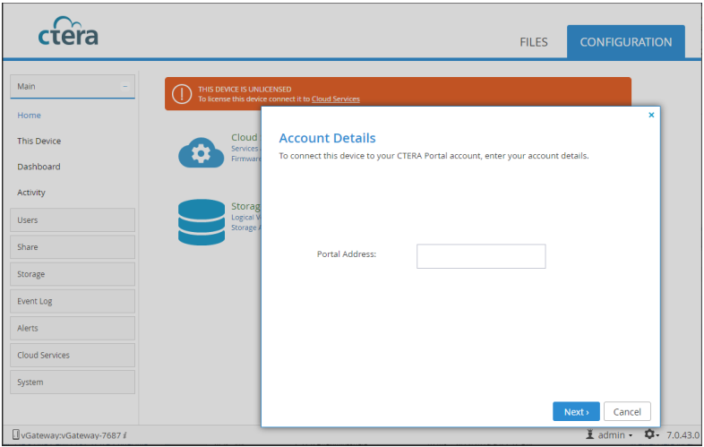Viewport: 704px width, 447px height.
Task: Click the unlicensed warning exclamation icon
Action: coord(182,94)
